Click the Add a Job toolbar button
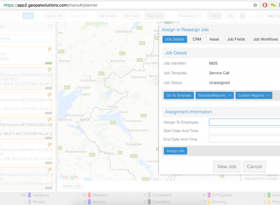Image resolution: width=280 pixels, height=205 pixels. pos(54,16)
